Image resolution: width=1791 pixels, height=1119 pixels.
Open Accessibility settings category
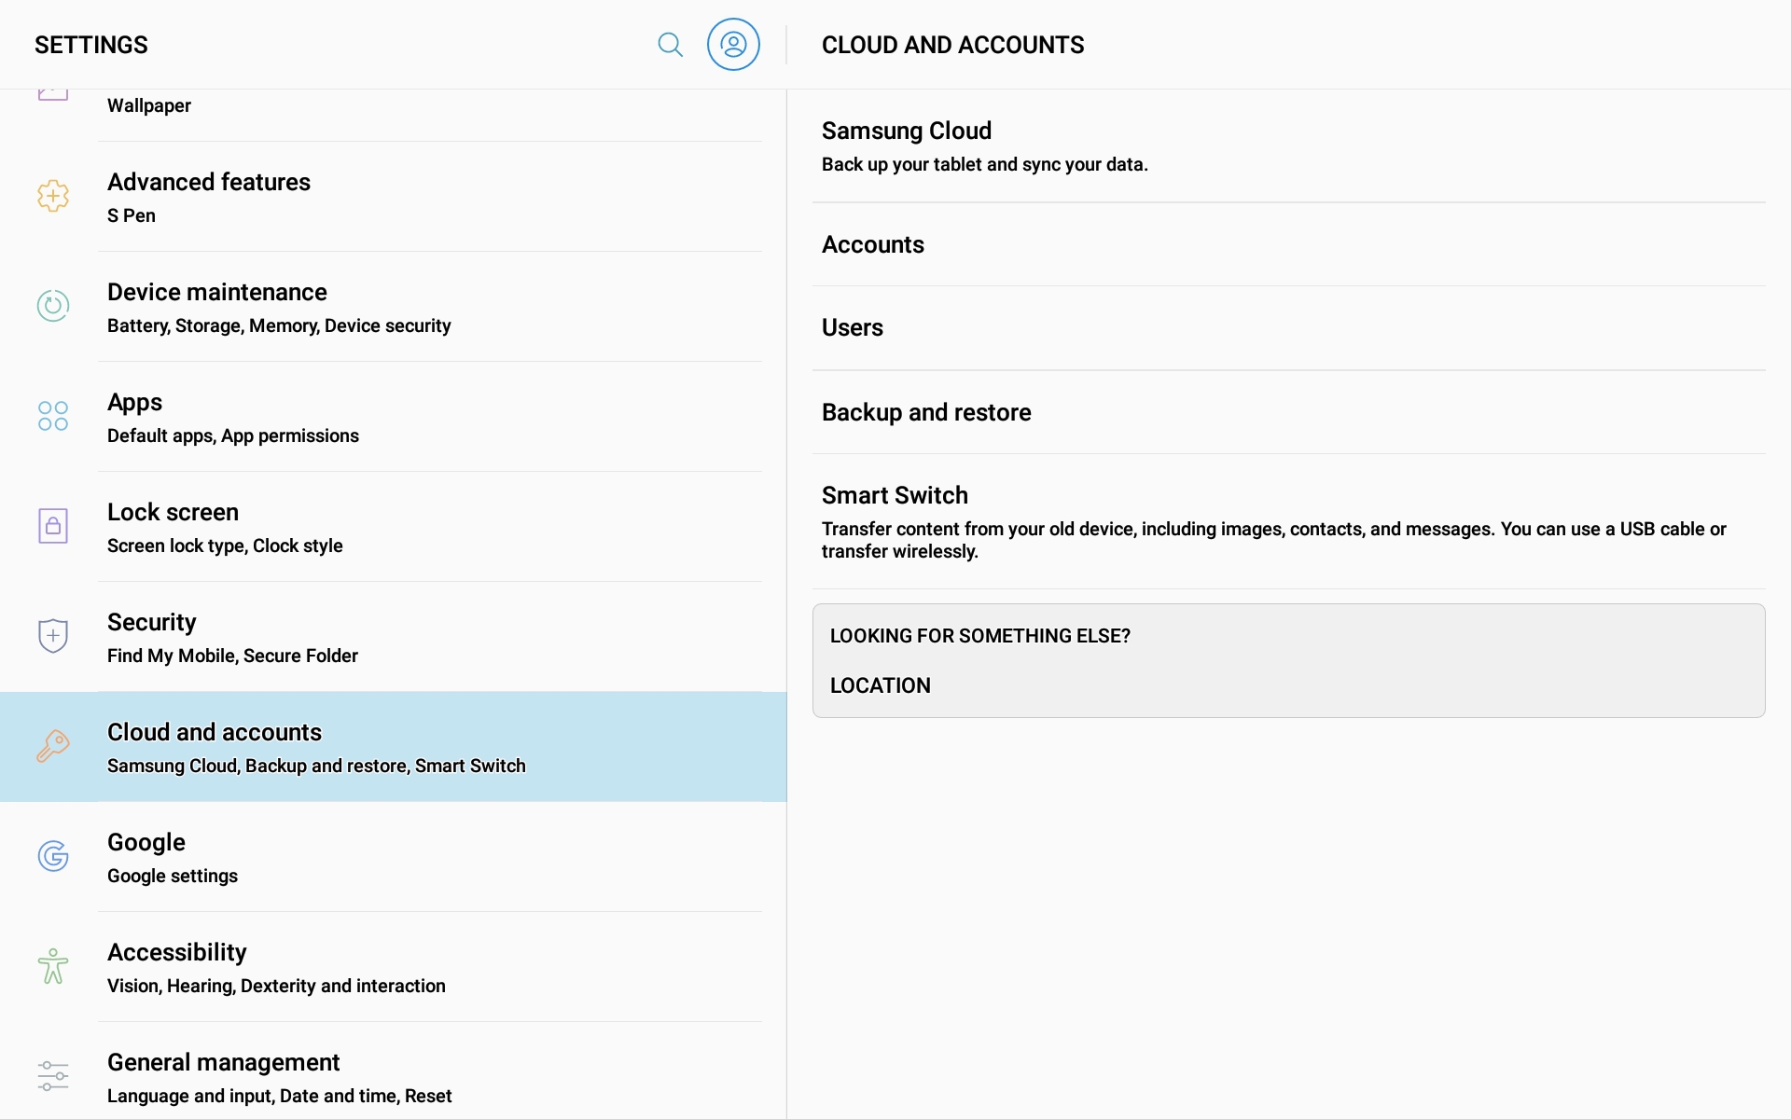394,967
